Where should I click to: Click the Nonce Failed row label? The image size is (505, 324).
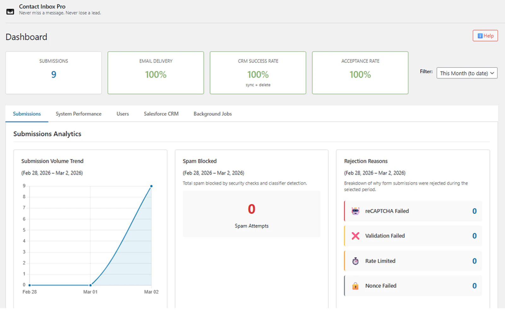pyautogui.click(x=381, y=286)
